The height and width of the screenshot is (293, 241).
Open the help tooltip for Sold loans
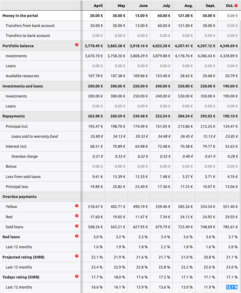pyautogui.click(x=77, y=226)
